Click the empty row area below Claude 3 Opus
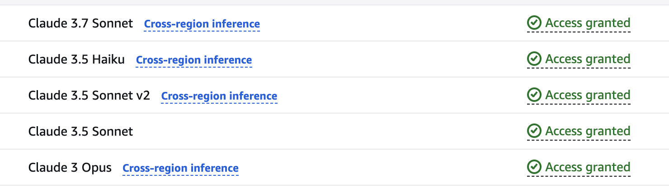 pos(334,189)
